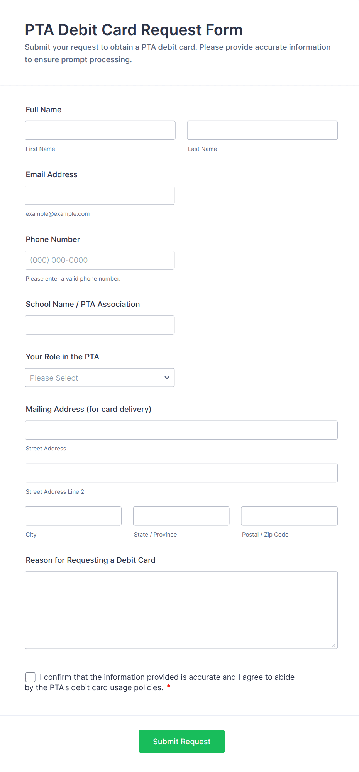Click the dropdown chevron arrow for role

pyautogui.click(x=167, y=378)
